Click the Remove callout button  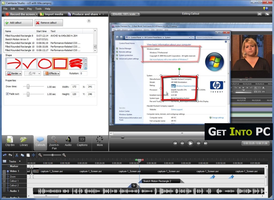pyautogui.click(x=49, y=23)
